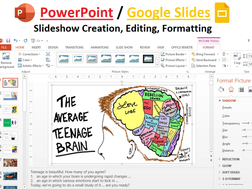Open the Picture Border dropdown

tap(174, 54)
